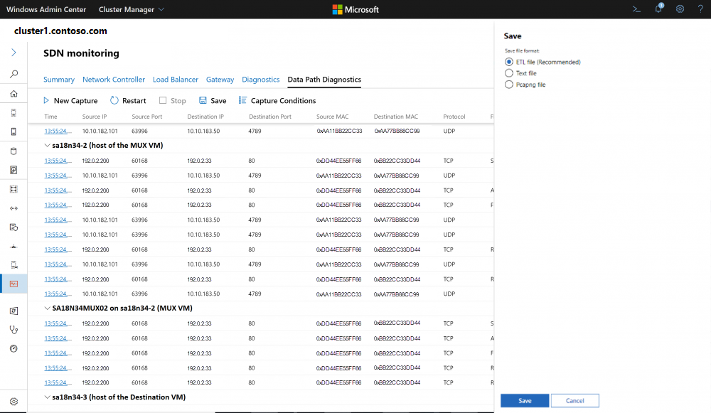Screen dimensions: 711x413
Task: Cancel the Save panel
Action: click(575, 401)
